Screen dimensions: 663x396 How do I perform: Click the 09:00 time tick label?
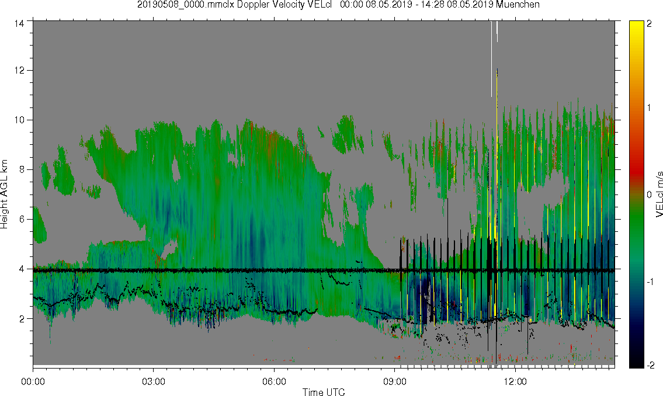[x=395, y=381]
